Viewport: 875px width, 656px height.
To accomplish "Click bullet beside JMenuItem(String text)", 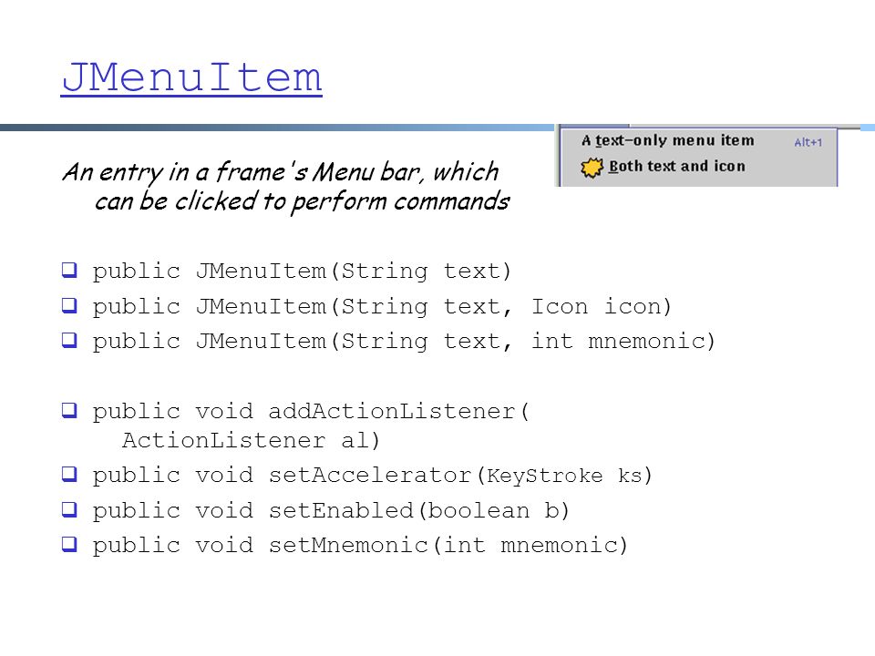I will click(x=69, y=270).
